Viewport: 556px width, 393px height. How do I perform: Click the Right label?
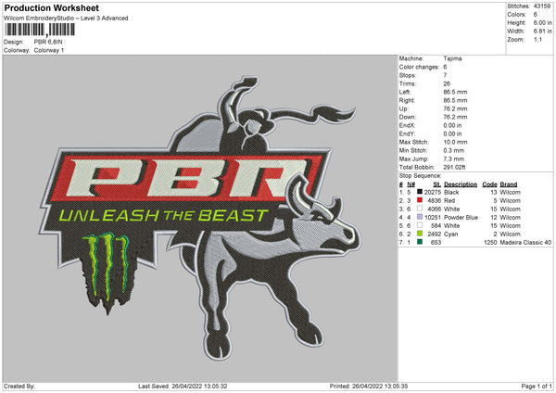click(407, 100)
